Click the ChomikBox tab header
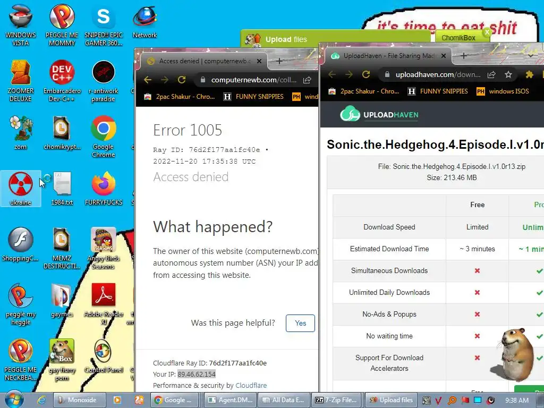The image size is (544, 408). [458, 38]
